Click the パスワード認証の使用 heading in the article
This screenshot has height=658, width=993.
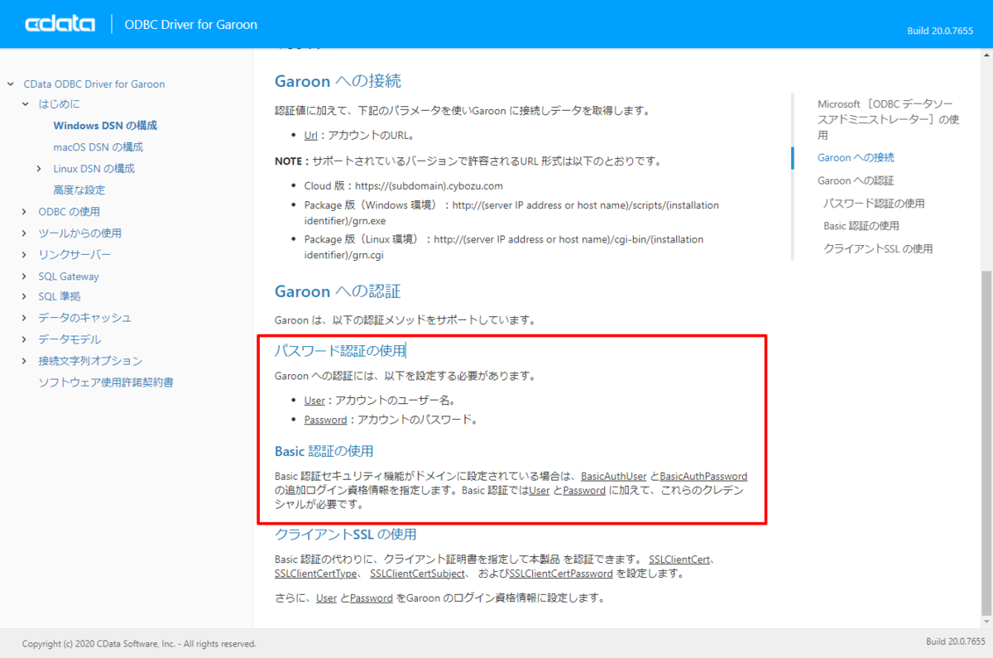[340, 351]
